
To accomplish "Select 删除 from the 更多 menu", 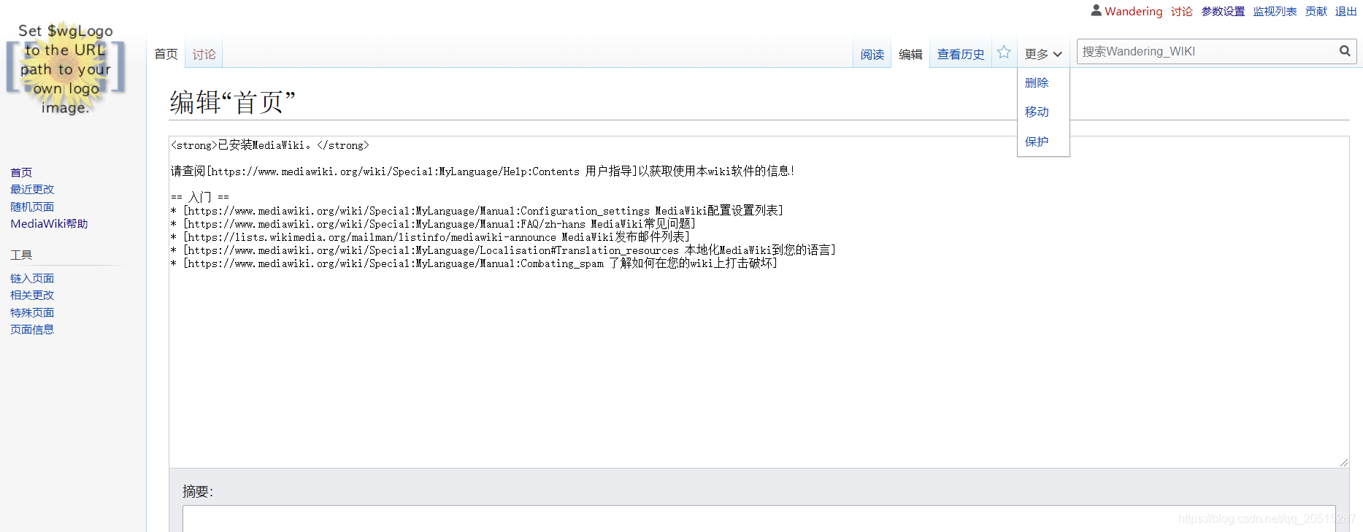I will click(x=1037, y=82).
